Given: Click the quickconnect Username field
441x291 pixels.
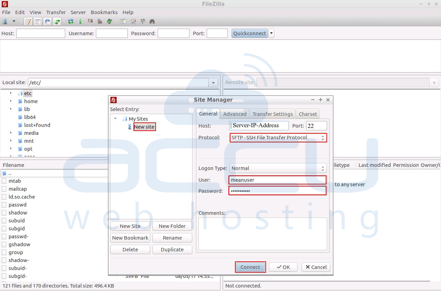Looking at the screenshot, I should [112, 33].
